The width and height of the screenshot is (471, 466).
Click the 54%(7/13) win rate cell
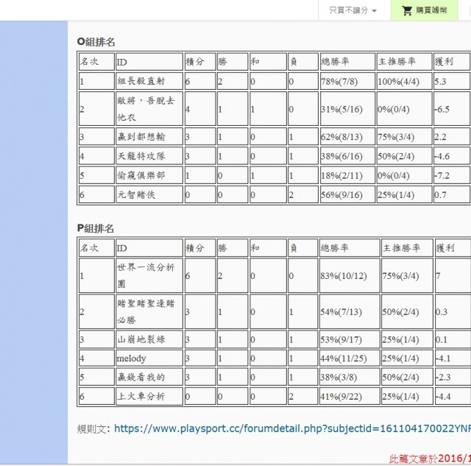point(350,311)
